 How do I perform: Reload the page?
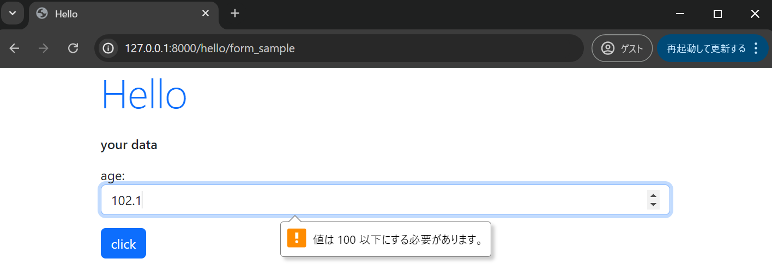click(73, 48)
